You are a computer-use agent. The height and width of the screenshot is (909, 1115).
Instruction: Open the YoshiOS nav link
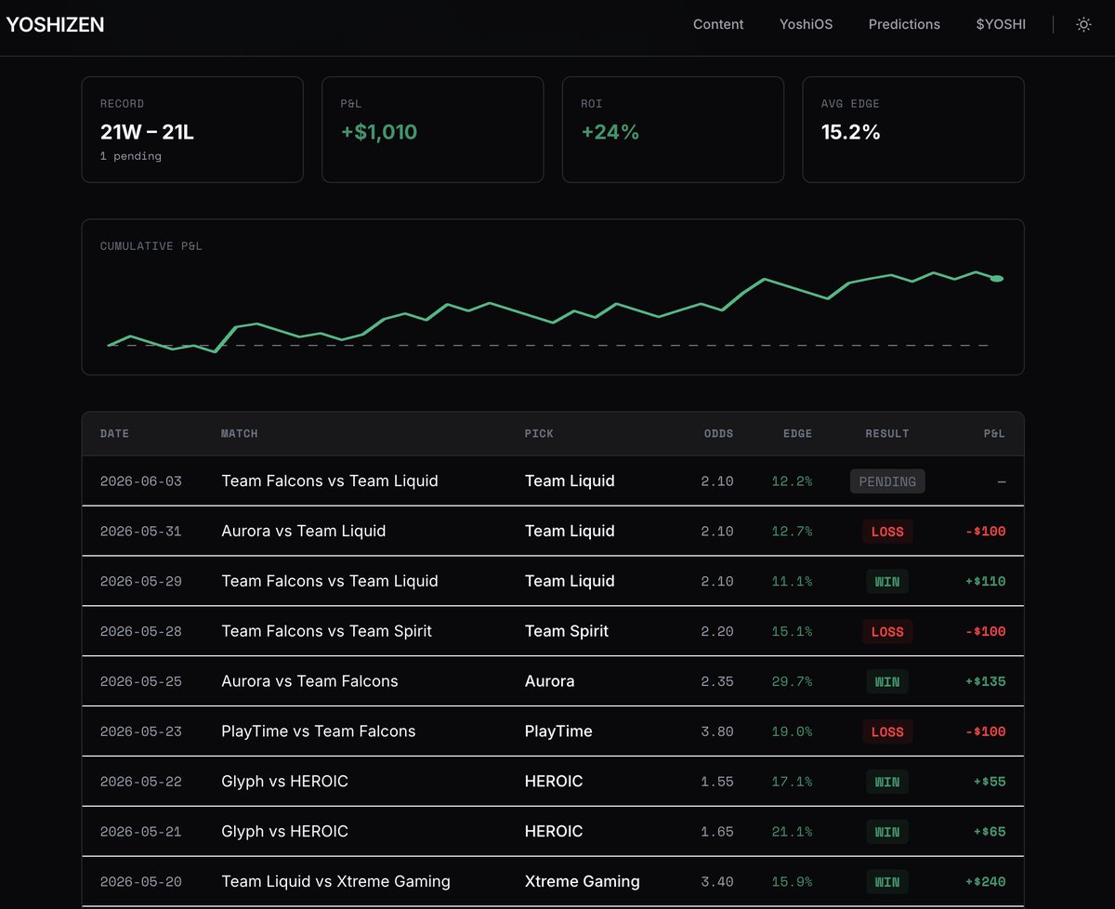pos(806,25)
